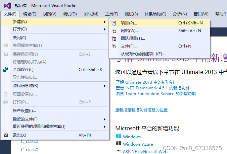Open the 视图(V) menu
This screenshot has height=154, width=227.
(x=49, y=14)
